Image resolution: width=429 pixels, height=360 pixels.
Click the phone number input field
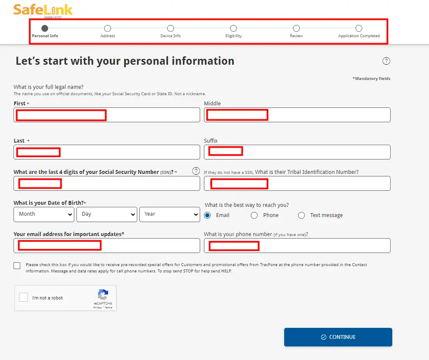297,245
